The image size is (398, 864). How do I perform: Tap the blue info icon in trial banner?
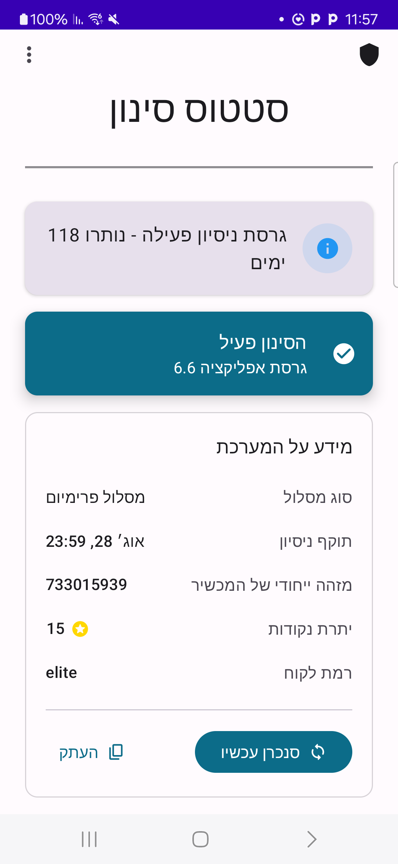pos(327,248)
